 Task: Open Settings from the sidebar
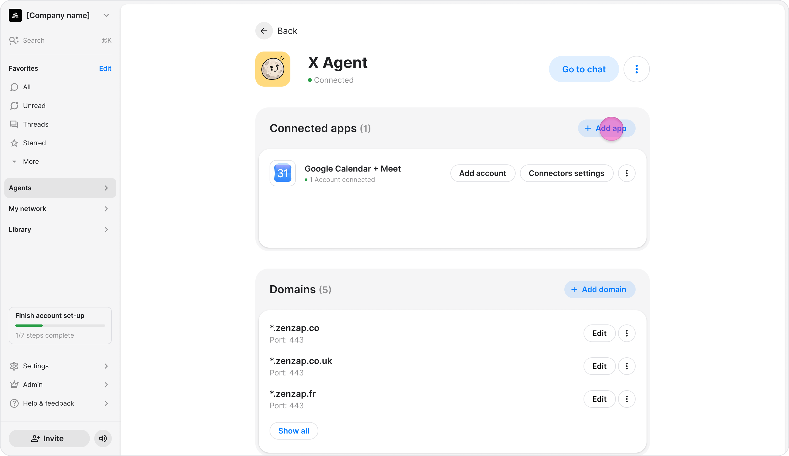click(x=60, y=366)
